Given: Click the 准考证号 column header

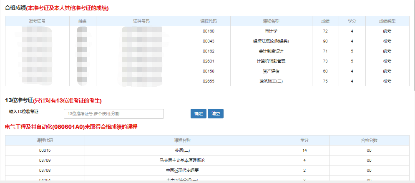Looking at the screenshot, I should point(37,21).
